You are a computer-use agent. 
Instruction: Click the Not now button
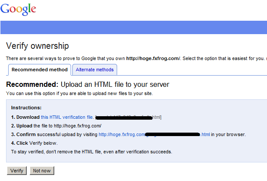click(42, 171)
